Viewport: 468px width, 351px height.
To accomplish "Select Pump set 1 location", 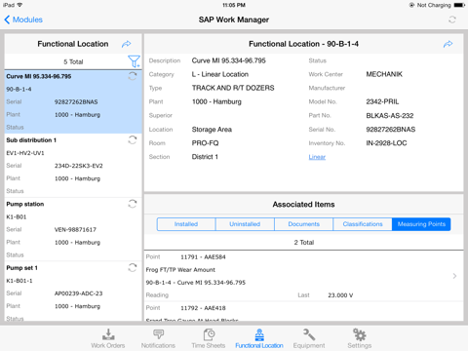I will pyautogui.click(x=73, y=292).
